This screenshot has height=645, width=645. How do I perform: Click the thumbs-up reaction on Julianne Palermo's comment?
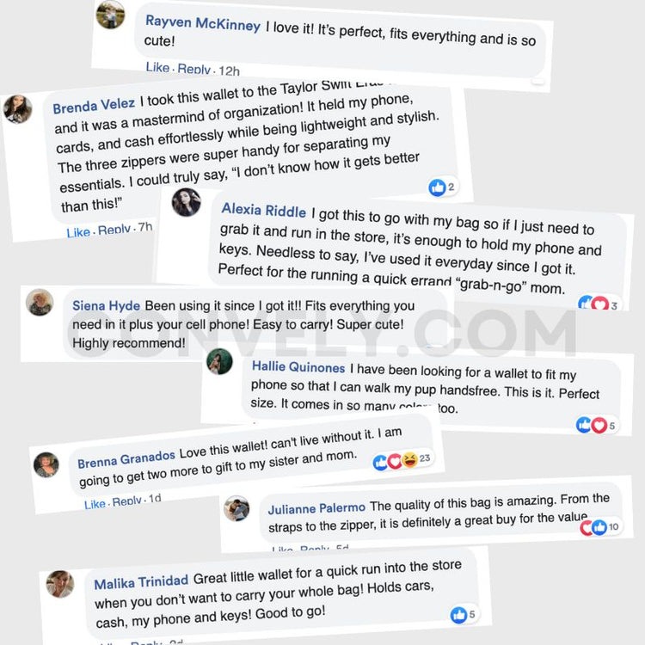click(599, 527)
